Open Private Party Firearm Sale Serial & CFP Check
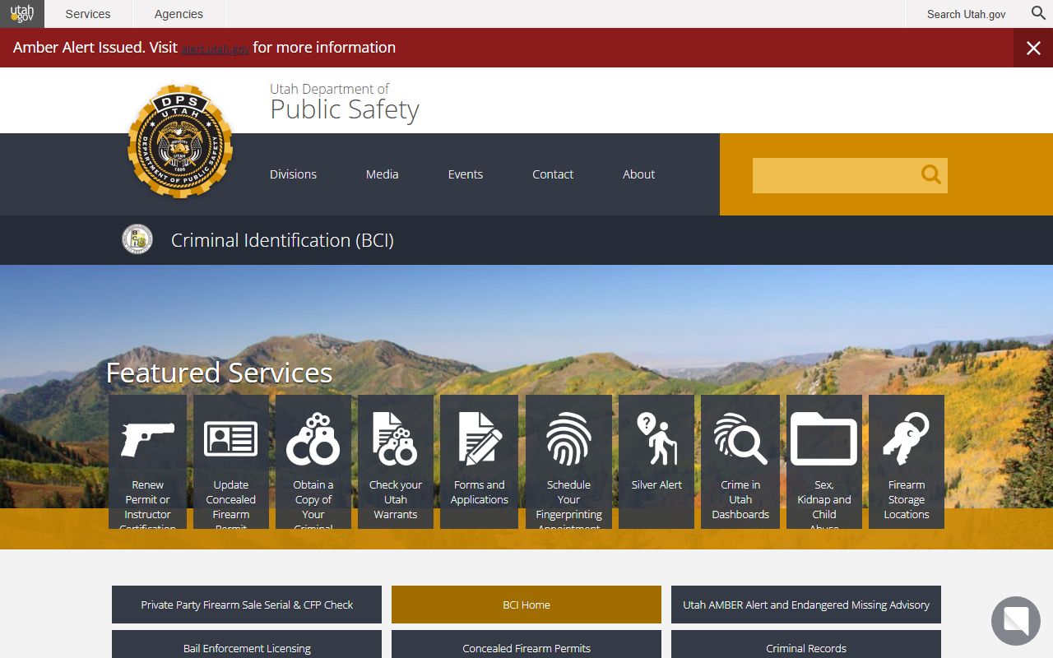This screenshot has width=1053, height=658. (247, 605)
